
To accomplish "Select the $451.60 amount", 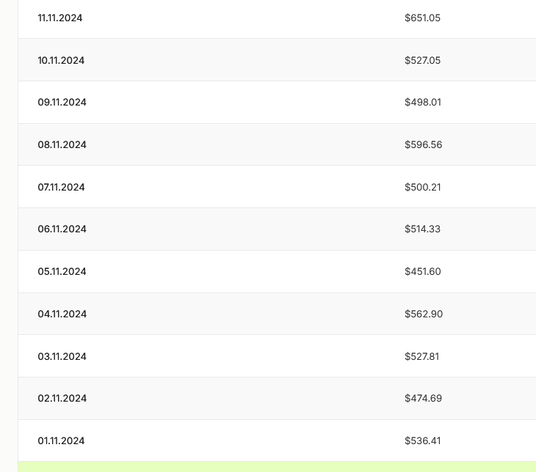I will 422,271.
